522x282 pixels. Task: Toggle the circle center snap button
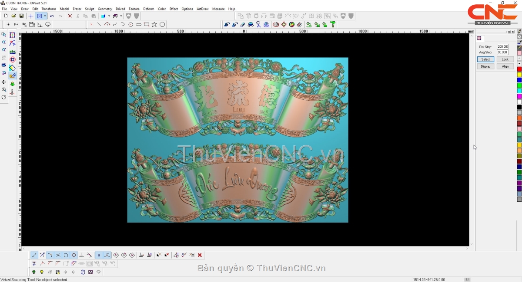point(74,255)
